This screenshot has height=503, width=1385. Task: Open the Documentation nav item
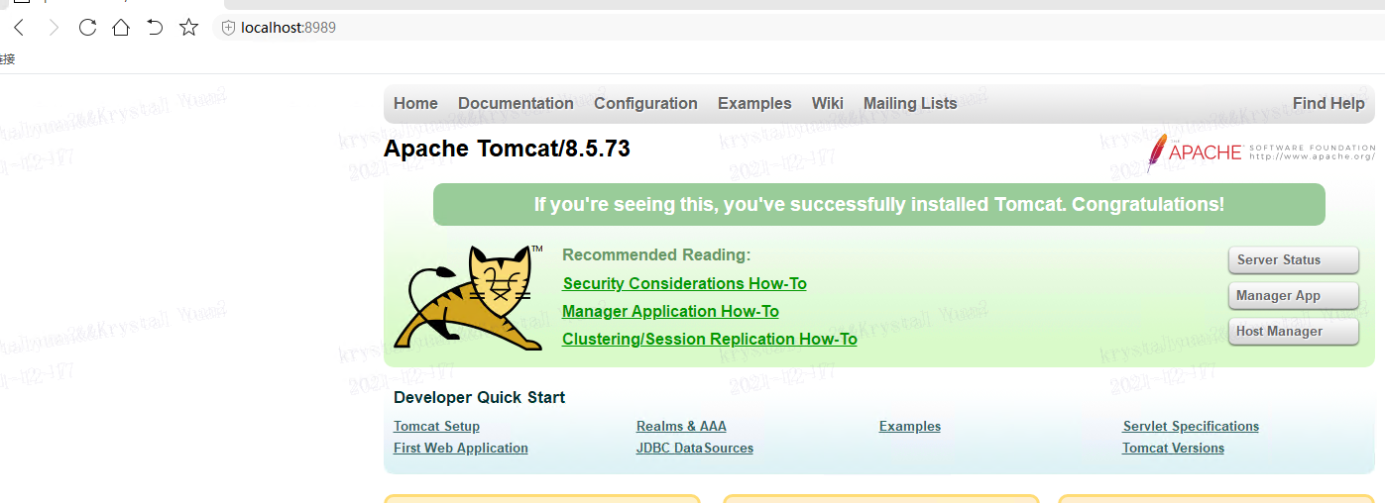click(x=516, y=103)
